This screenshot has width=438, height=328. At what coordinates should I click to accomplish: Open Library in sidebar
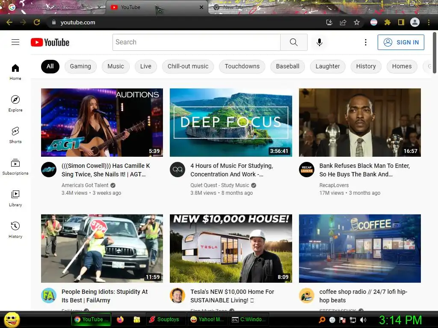[x=15, y=198]
